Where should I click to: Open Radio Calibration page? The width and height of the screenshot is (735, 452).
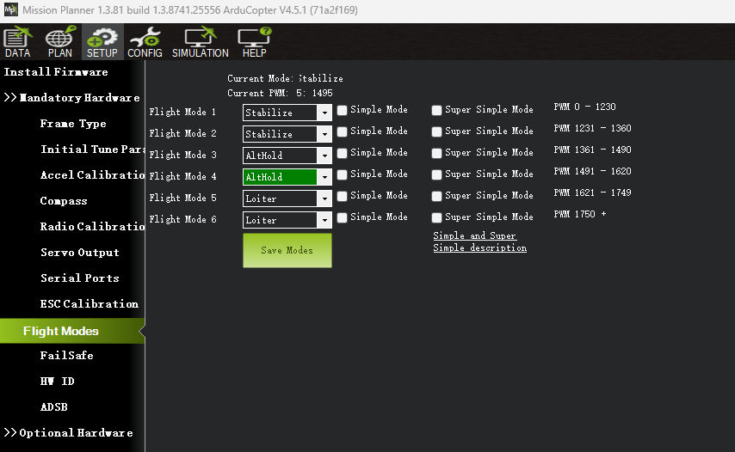(92, 227)
